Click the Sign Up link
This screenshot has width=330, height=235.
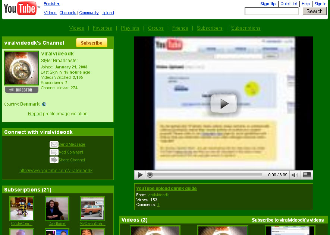tap(268, 4)
